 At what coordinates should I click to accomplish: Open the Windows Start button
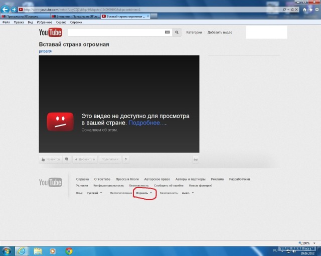[x=7, y=251]
